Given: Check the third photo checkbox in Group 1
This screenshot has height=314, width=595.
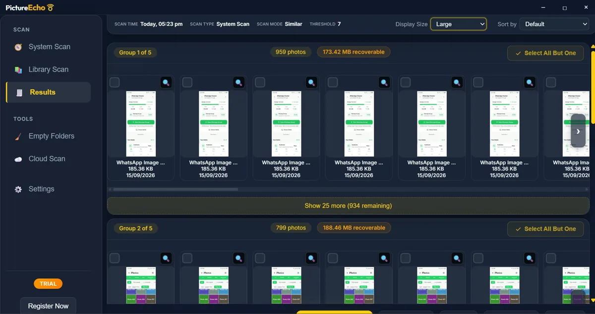Looking at the screenshot, I should (x=260, y=82).
